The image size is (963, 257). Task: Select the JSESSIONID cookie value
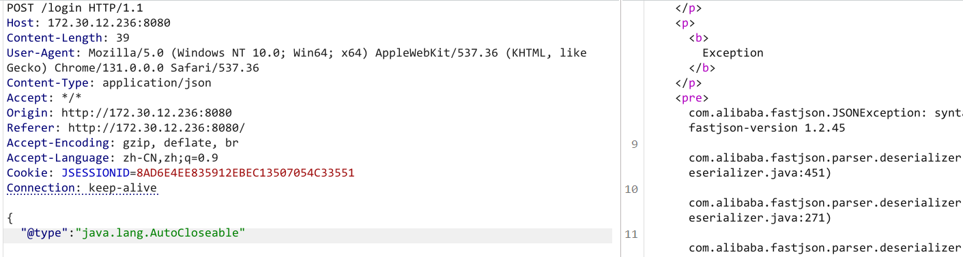coord(245,172)
